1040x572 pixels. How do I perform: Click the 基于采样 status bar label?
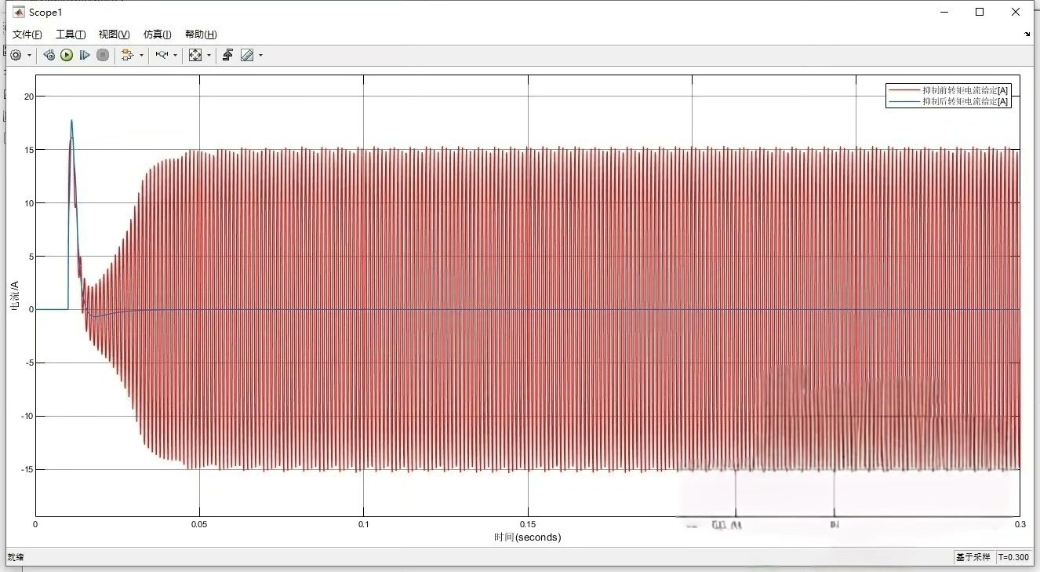[973, 557]
